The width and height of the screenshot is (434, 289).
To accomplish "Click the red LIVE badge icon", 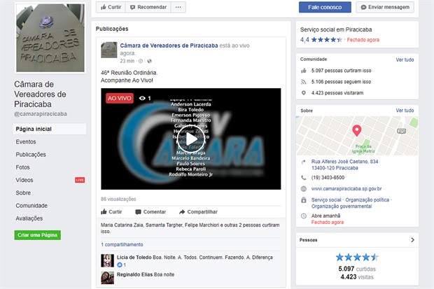I will [x=80, y=180].
